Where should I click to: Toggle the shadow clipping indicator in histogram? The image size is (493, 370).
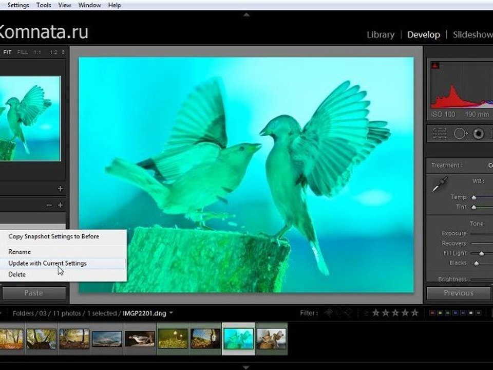(x=435, y=65)
